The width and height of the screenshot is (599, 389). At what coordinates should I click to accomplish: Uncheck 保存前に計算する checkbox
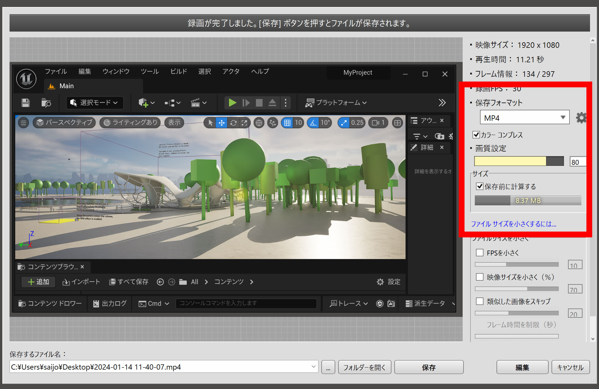480,186
